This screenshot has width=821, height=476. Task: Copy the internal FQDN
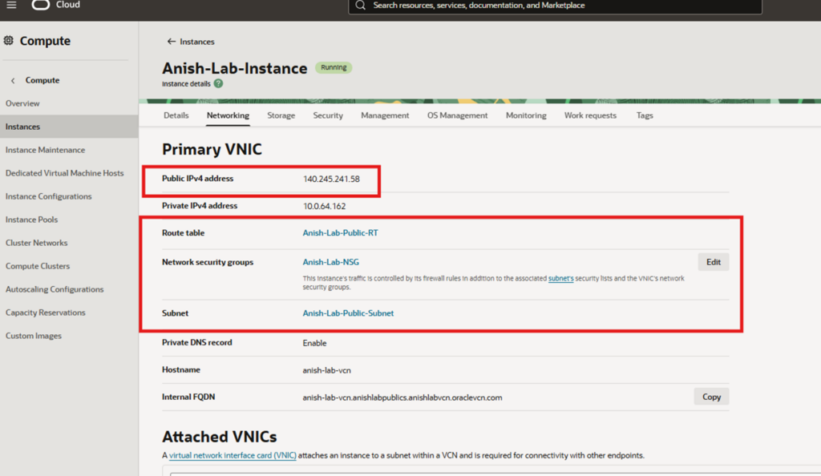(x=711, y=397)
